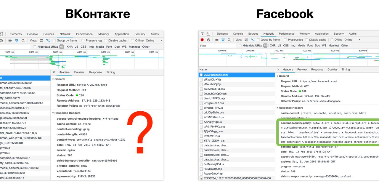Open search magnifier in VK DevTools
The width and height of the screenshot is (379, 194).
point(23,41)
